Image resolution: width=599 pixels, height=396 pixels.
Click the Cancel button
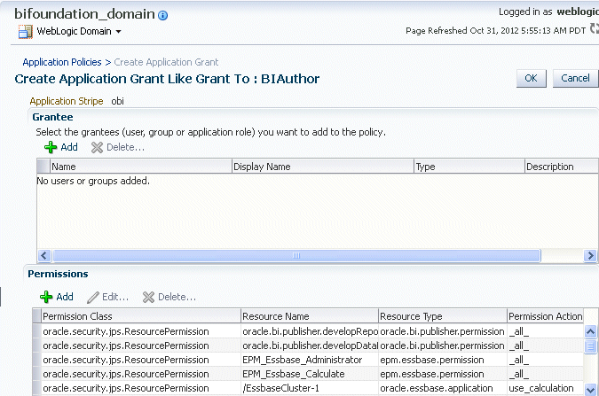coord(575,78)
